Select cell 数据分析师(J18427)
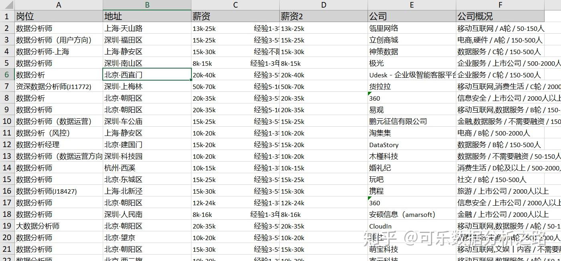Viewport: 561px width, 261px height. pos(59,191)
